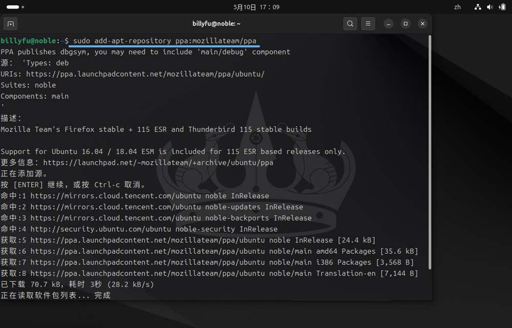Click the volume speaker icon
Viewport: 512px width, 328px height.
pos(489,7)
